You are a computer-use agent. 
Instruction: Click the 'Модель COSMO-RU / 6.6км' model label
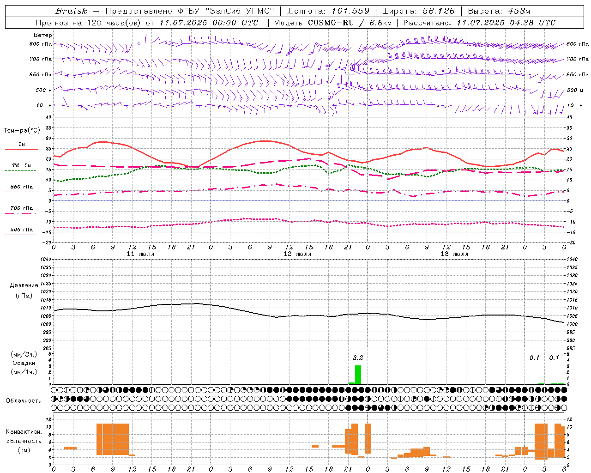click(333, 23)
